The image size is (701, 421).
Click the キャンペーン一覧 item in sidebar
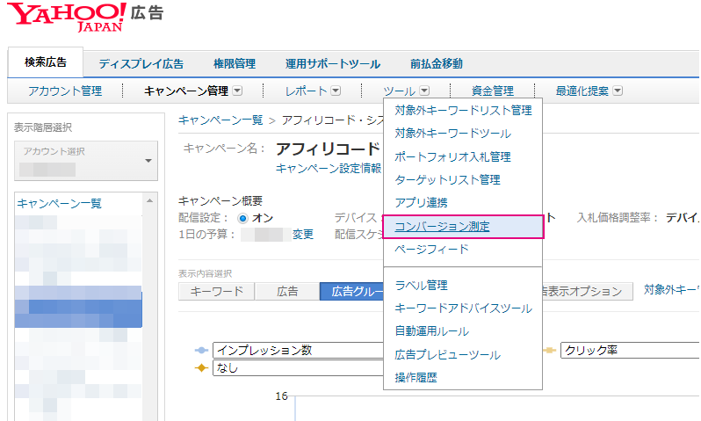pos(59,203)
